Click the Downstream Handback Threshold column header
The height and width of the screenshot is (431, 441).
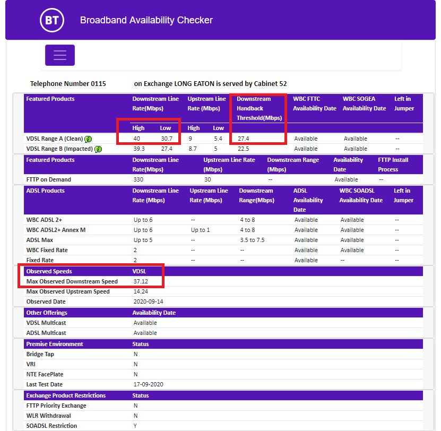258,108
